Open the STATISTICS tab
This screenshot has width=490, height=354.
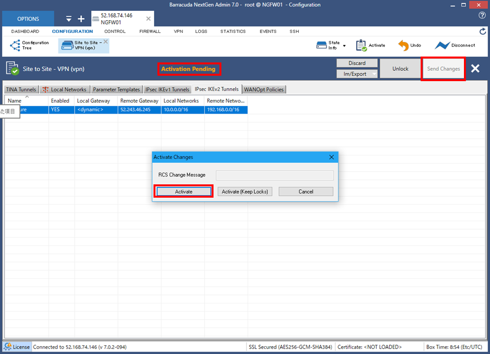tap(233, 31)
